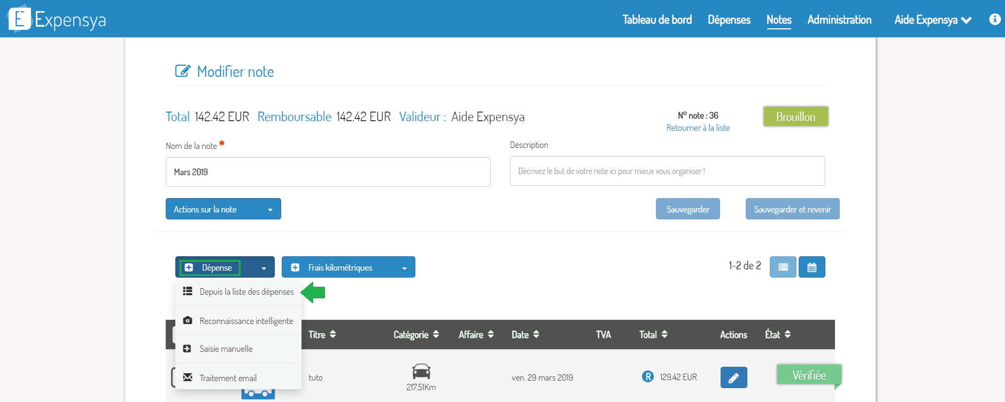Click Sauvegarder et revenir button
The width and height of the screenshot is (1005, 402).
click(792, 209)
